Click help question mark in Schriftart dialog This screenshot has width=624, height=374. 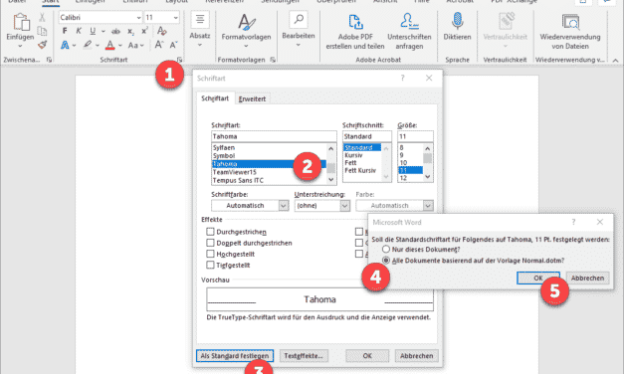(402, 78)
